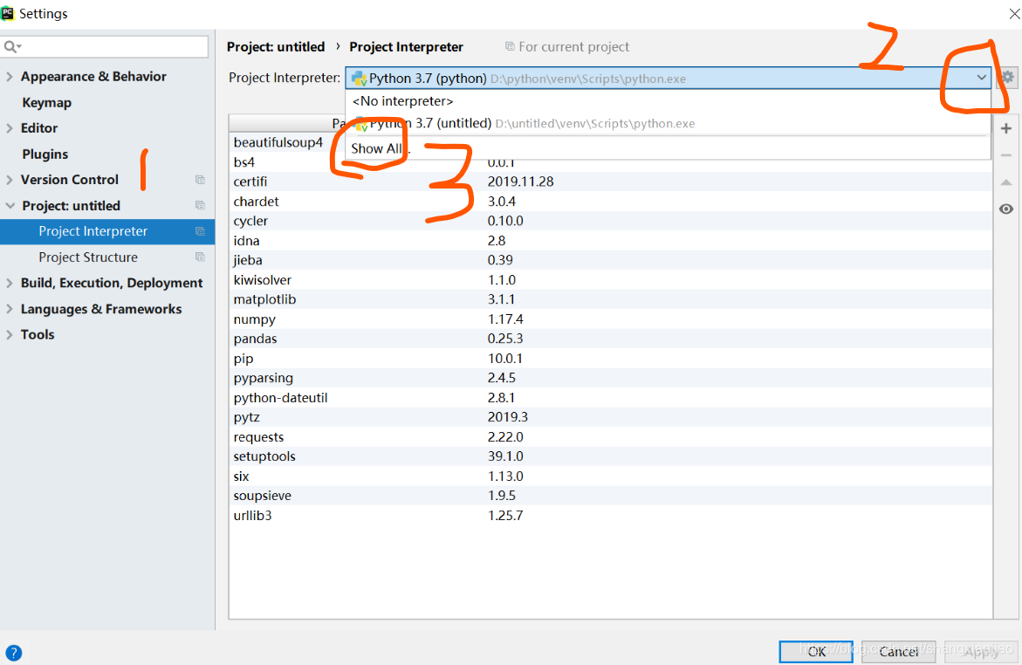
Task: Click the interpreter settings gear icon
Action: coord(1008,78)
